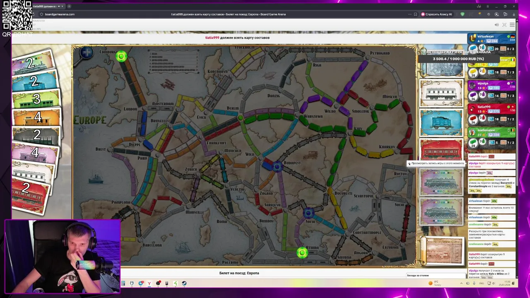Screen dimensions: 530x298
Task: Open virtualexan player avatar
Action: [472, 38]
